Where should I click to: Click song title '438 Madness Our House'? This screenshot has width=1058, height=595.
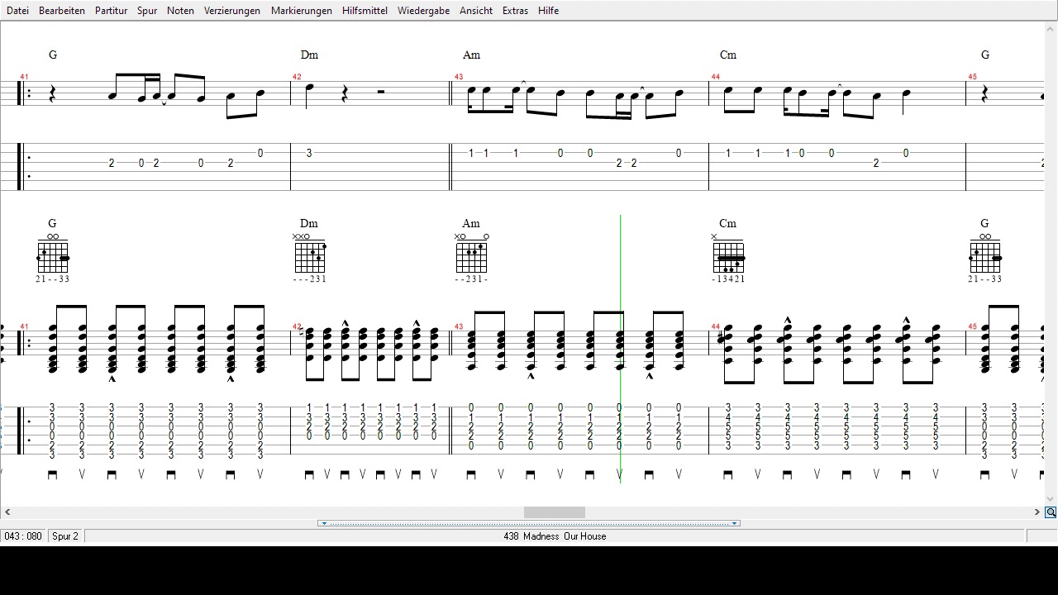tap(555, 536)
